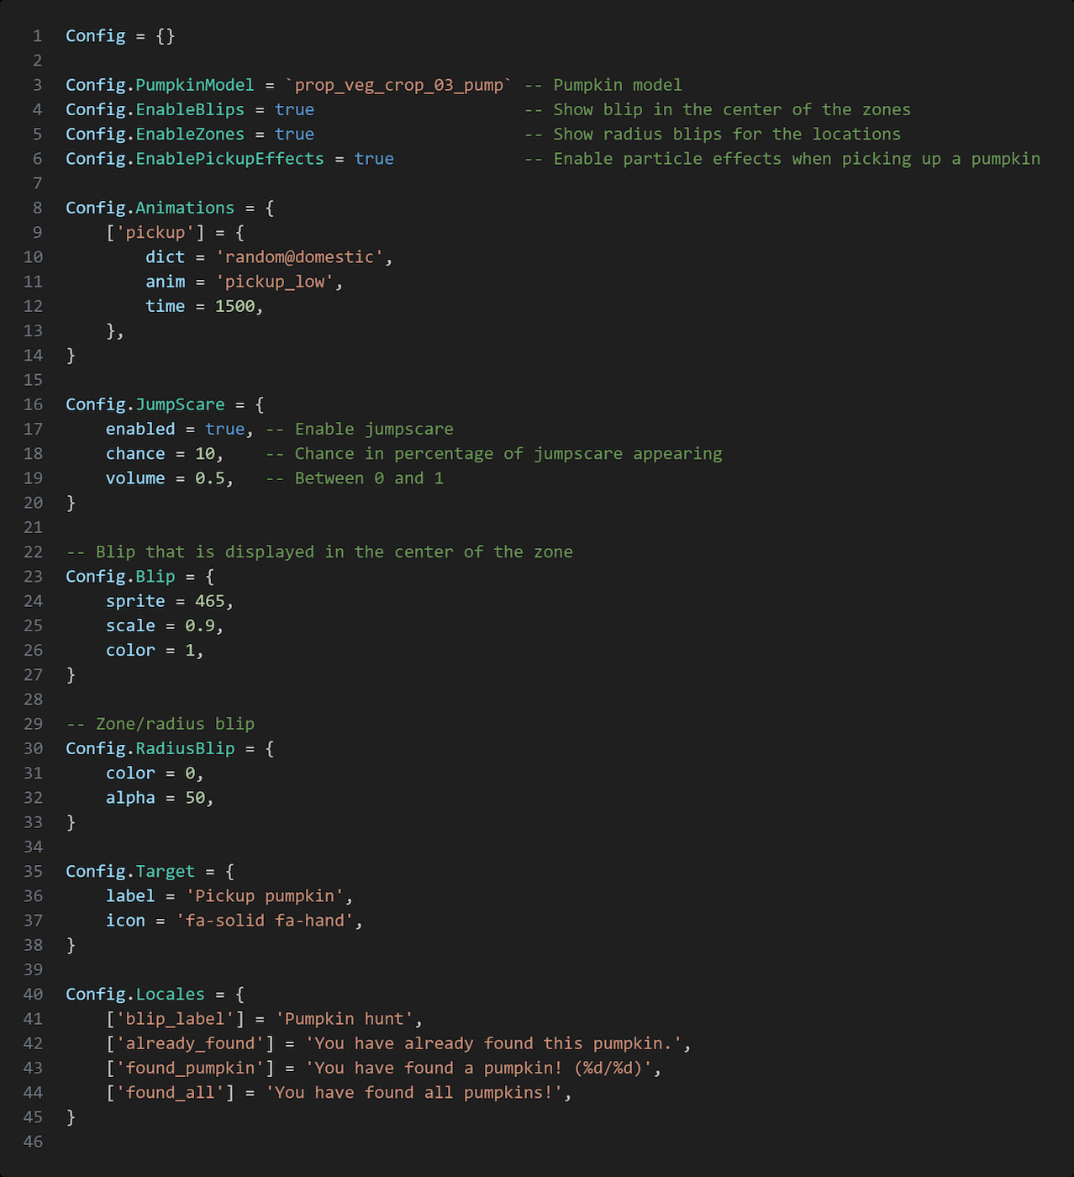This screenshot has height=1177, width=1074.
Task: Click the "Zone/radius blip" comment
Action: [161, 724]
